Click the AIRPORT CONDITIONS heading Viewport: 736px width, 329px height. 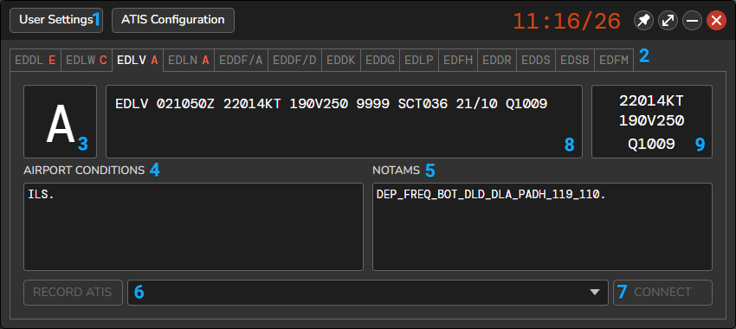pyautogui.click(x=84, y=171)
